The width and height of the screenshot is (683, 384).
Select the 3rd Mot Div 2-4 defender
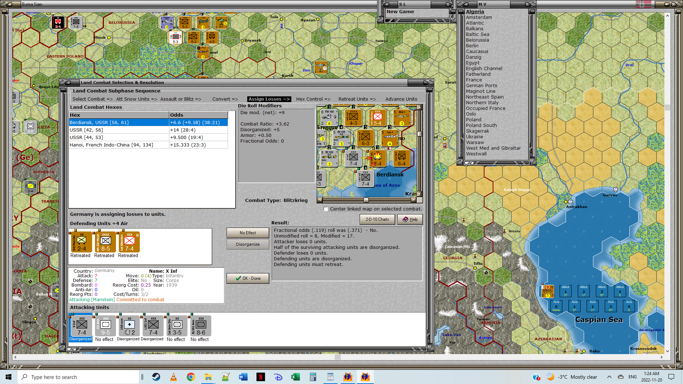[81, 242]
